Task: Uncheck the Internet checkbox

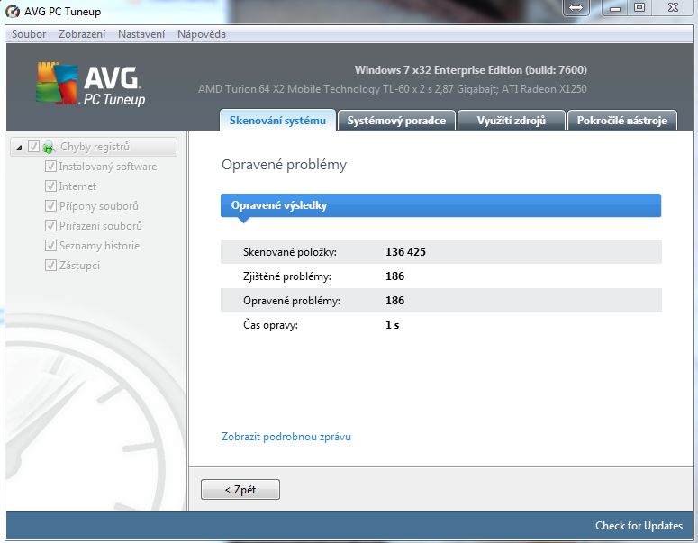Action: pyautogui.click(x=50, y=186)
